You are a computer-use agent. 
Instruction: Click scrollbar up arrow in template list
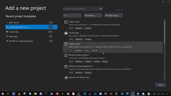(165, 20)
